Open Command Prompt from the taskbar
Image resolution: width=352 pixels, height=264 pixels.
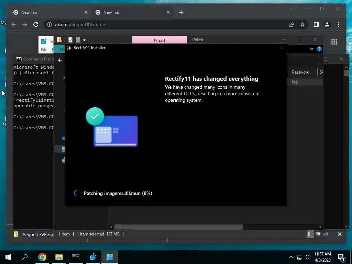76,257
